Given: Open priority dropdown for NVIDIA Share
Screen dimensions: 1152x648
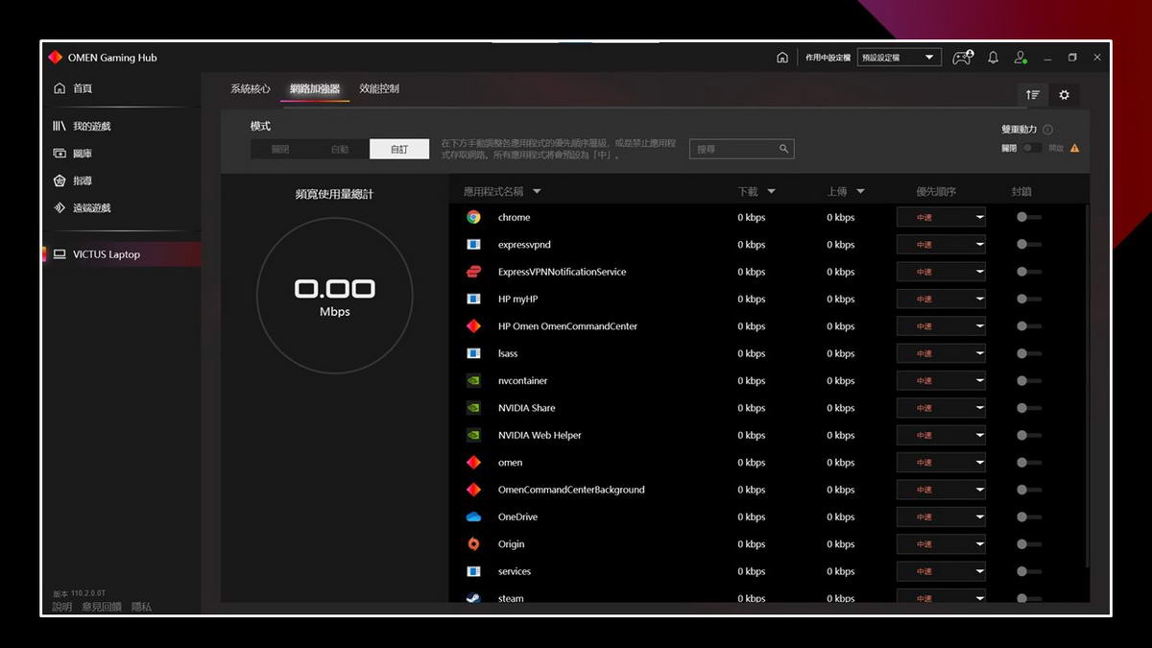Looking at the screenshot, I should pos(941,408).
